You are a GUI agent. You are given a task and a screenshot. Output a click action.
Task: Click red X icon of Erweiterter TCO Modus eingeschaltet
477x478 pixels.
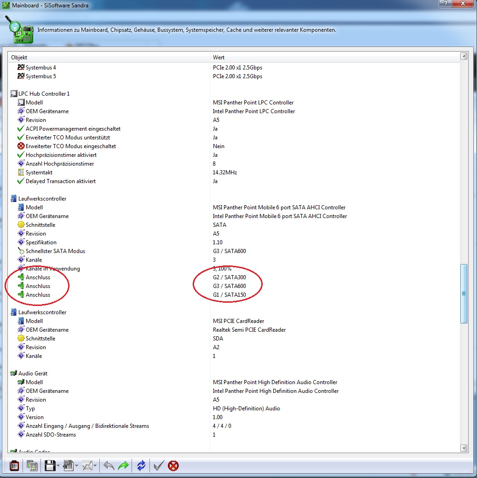[x=21, y=146]
